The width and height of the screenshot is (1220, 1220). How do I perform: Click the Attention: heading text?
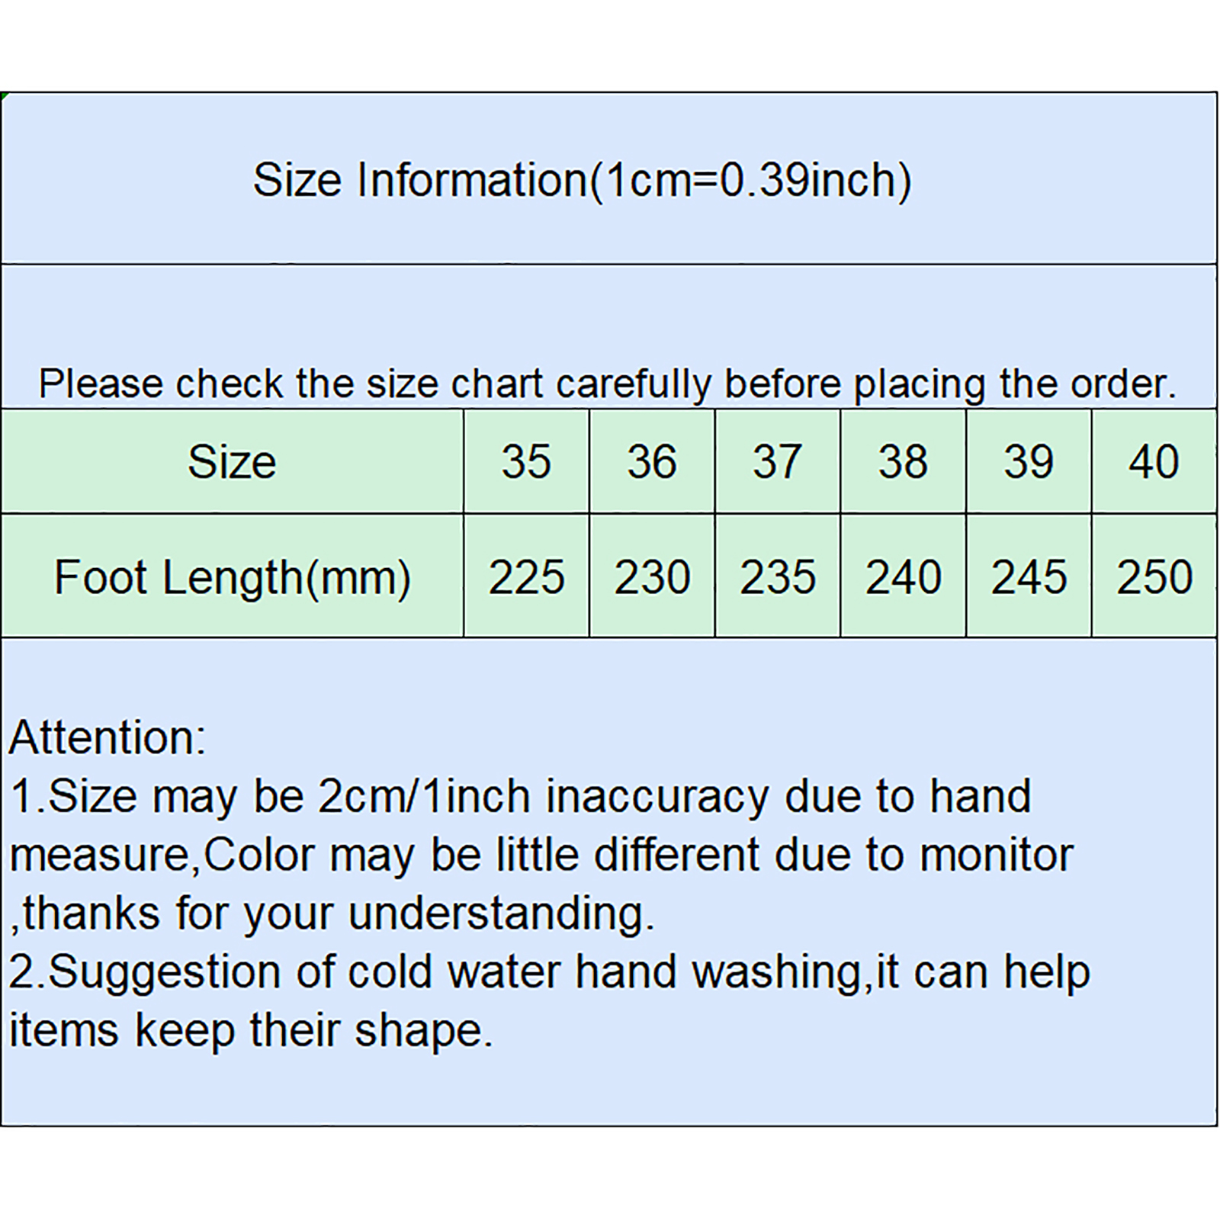[x=108, y=737]
